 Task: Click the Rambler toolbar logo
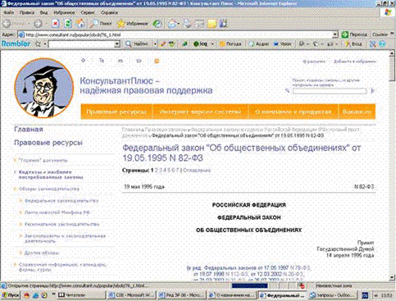(x=16, y=43)
